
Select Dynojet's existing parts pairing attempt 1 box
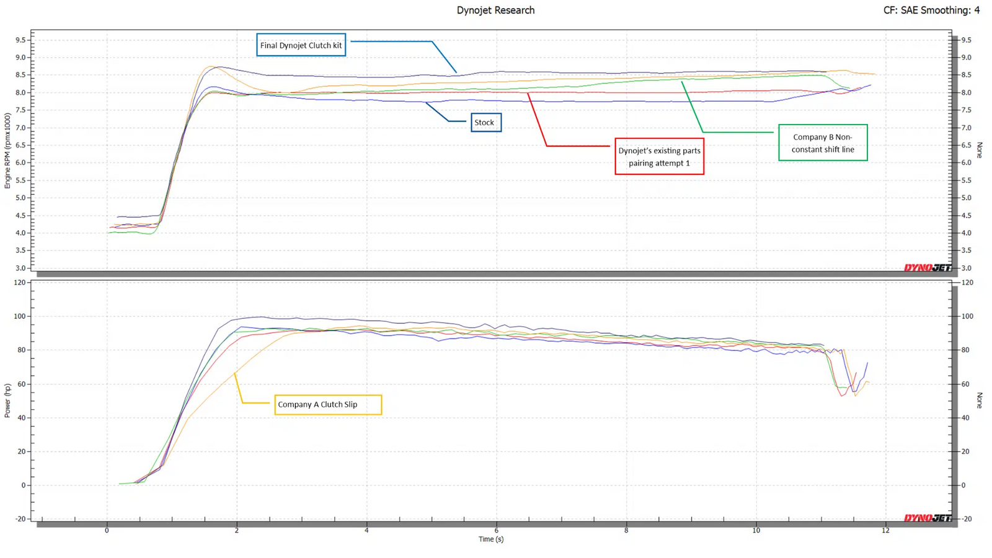tap(659, 157)
